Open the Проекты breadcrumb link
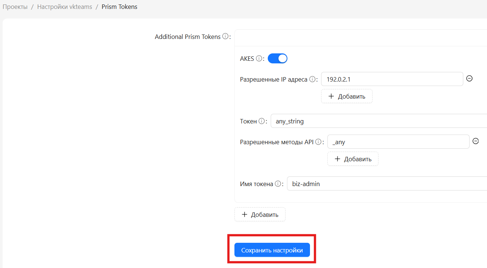 coord(15,7)
